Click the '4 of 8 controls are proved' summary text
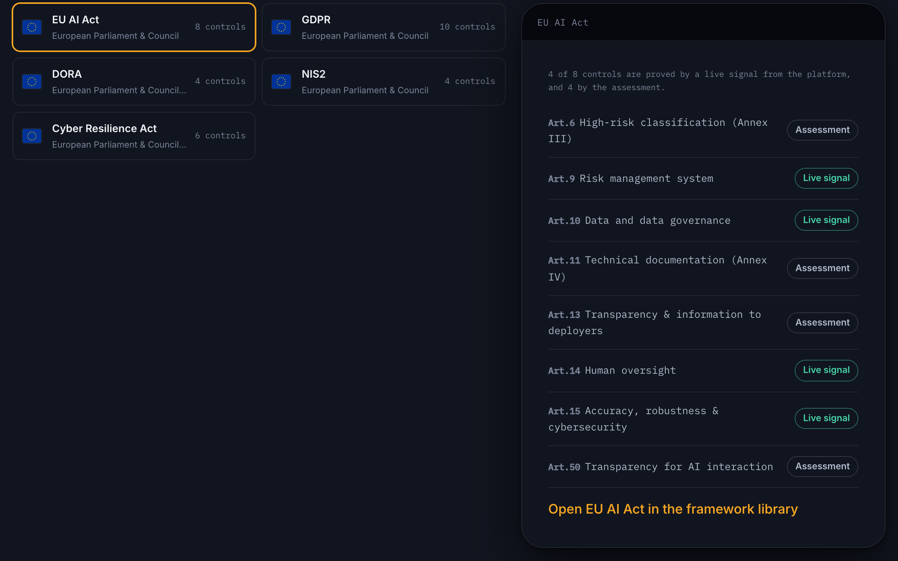 point(699,81)
